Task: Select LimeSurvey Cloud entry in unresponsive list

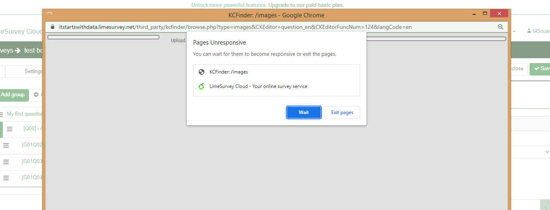Action: (276, 86)
